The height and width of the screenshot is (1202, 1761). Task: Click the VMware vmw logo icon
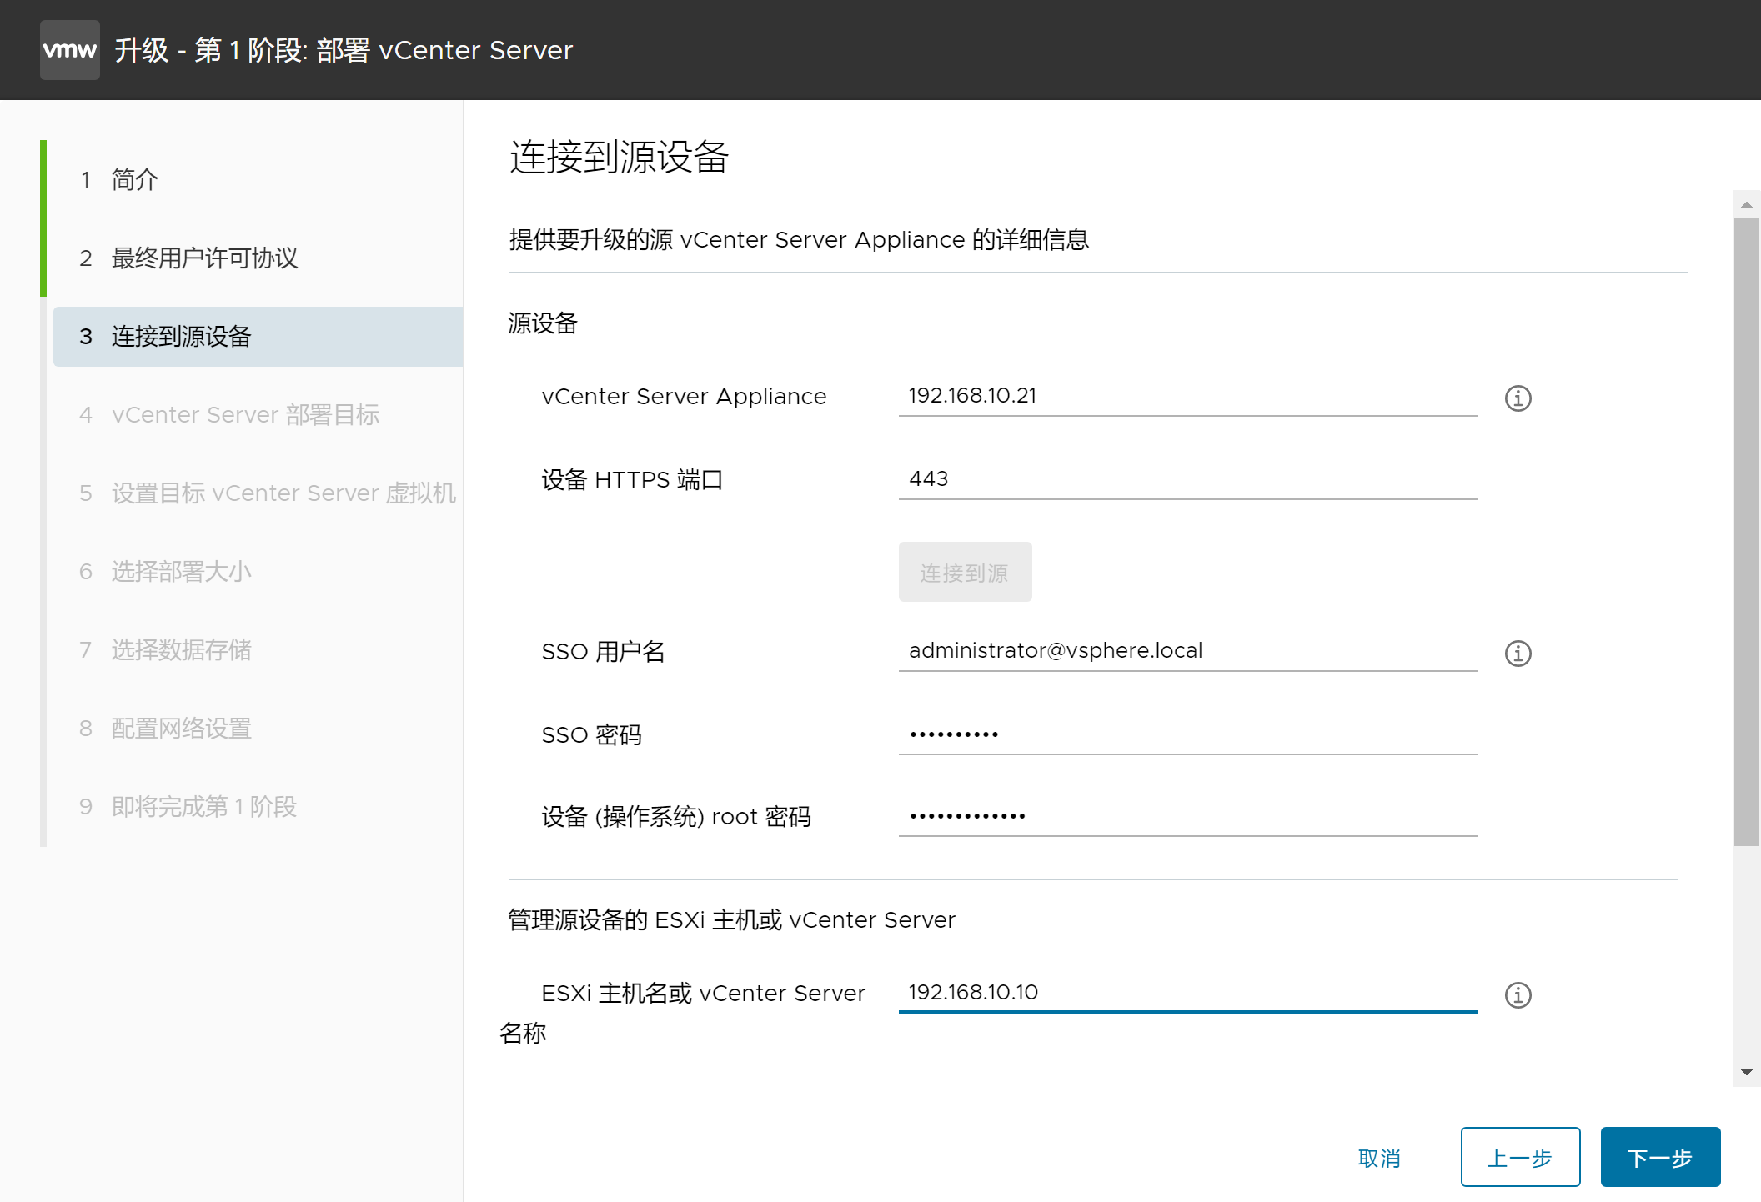(70, 50)
